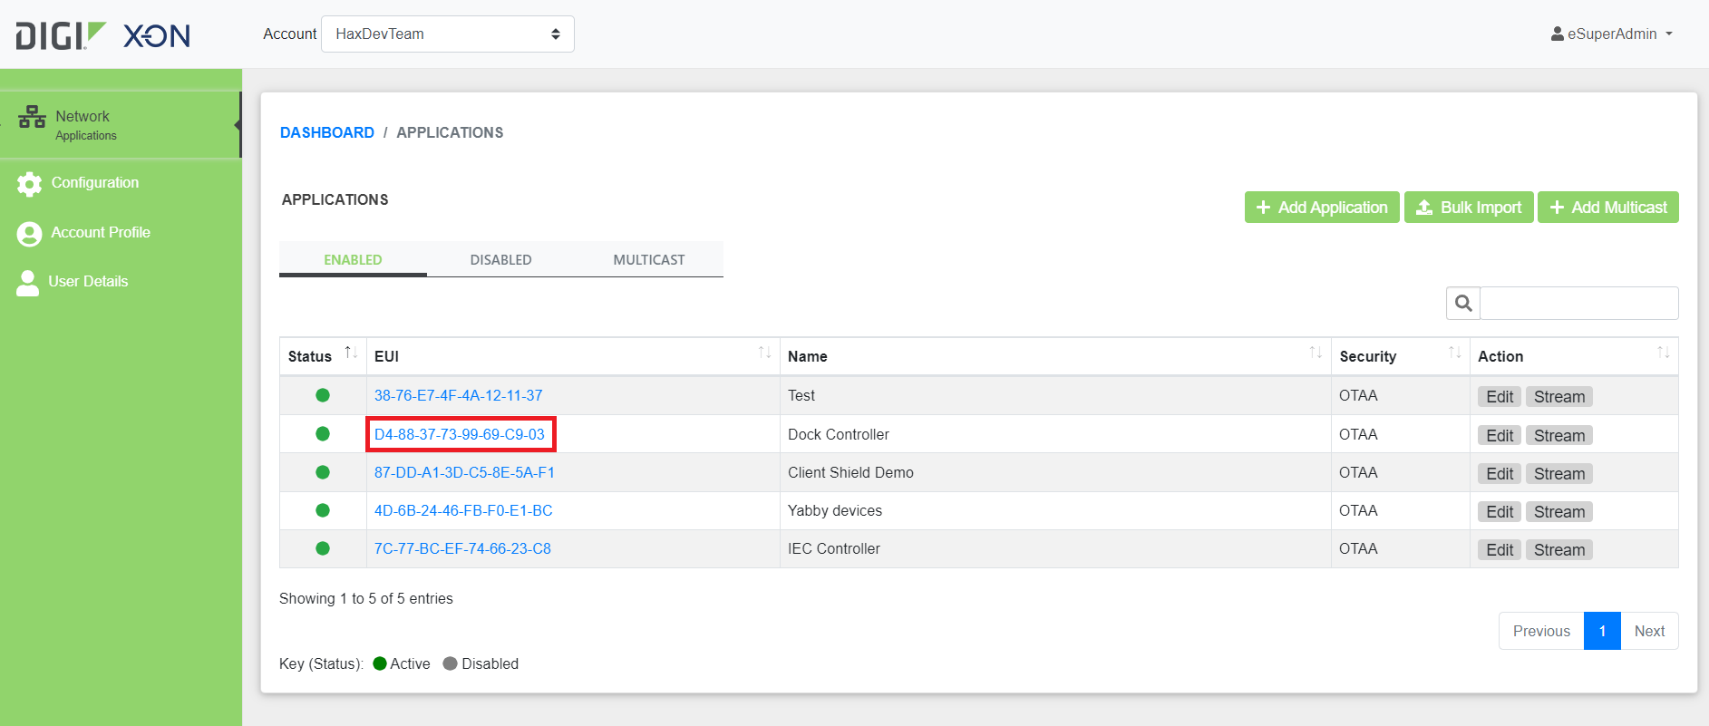
Task: Sort table by Status arrows icon
Action: (x=351, y=353)
